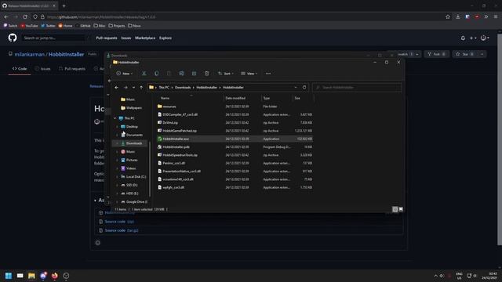
Task: Show hidden system tray icons
Action: [x=436, y=276]
